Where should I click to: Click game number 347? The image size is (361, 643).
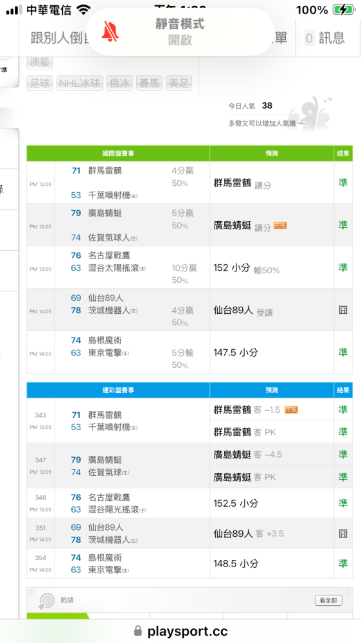[40, 460]
